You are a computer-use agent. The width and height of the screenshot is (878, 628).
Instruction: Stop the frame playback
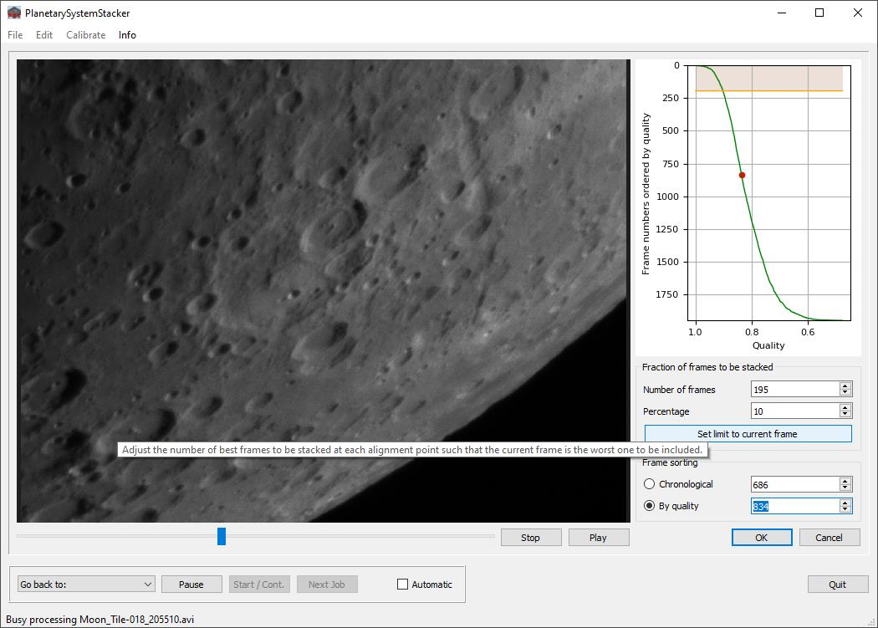click(531, 538)
